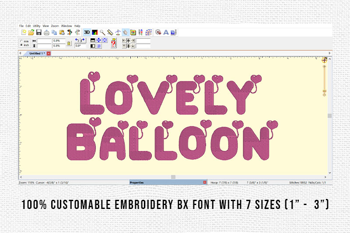Click the scroll right arrow
This screenshot has width=350, height=233.
pos(325,177)
